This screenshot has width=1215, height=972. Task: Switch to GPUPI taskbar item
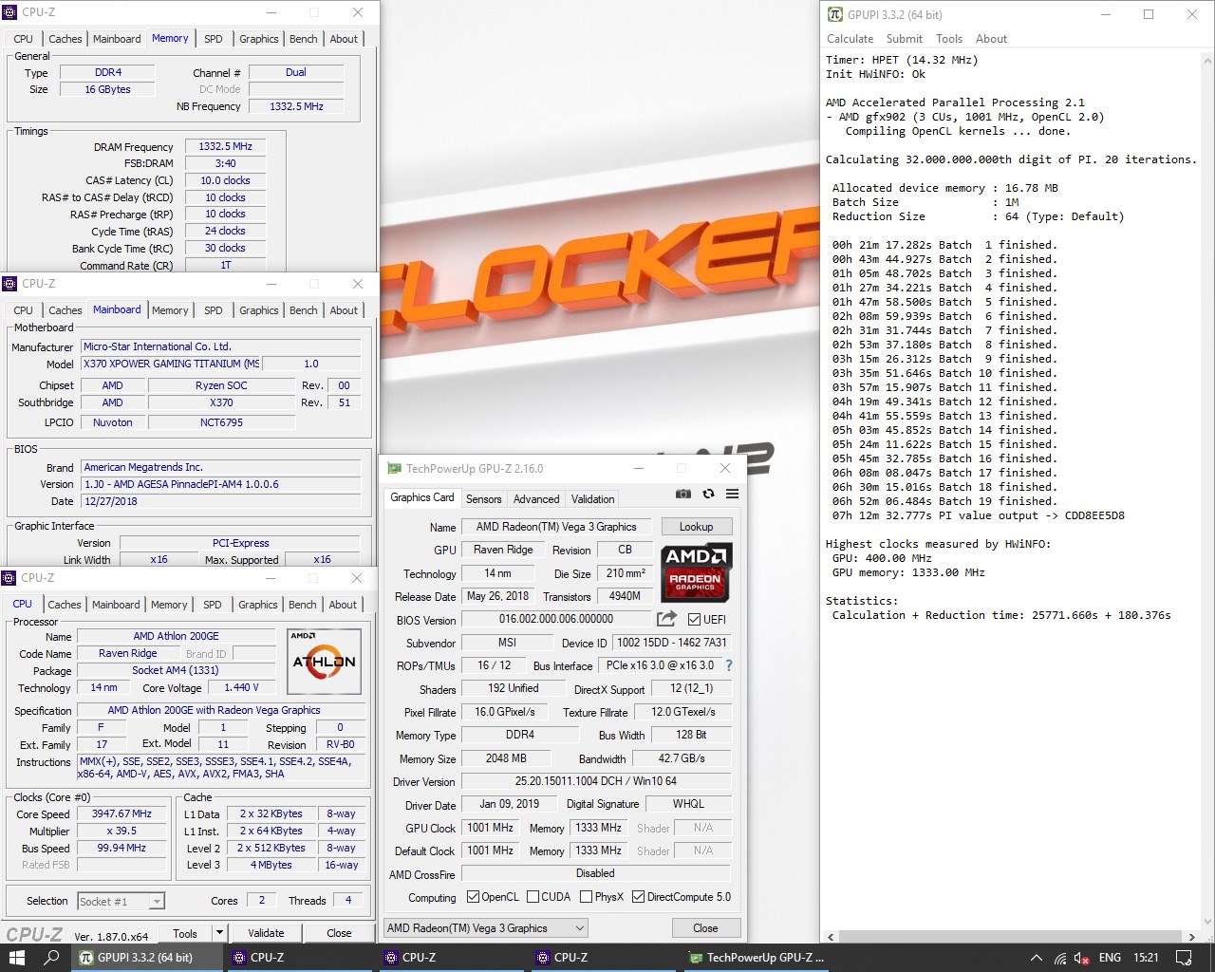pos(148,958)
